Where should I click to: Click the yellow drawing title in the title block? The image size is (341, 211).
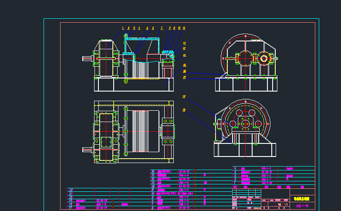point(302,199)
